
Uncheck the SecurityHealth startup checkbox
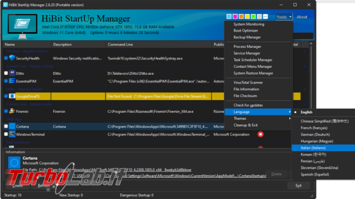click(6, 58)
